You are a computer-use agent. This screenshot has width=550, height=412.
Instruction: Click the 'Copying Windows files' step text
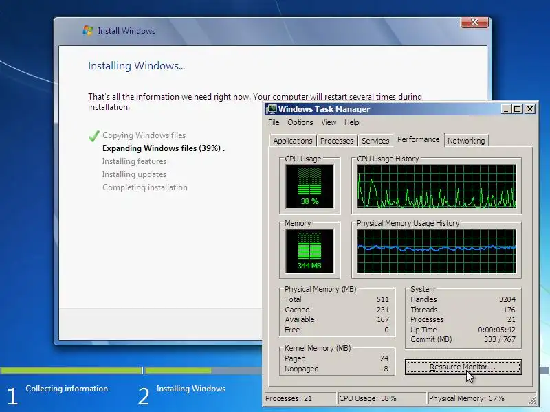pos(144,135)
